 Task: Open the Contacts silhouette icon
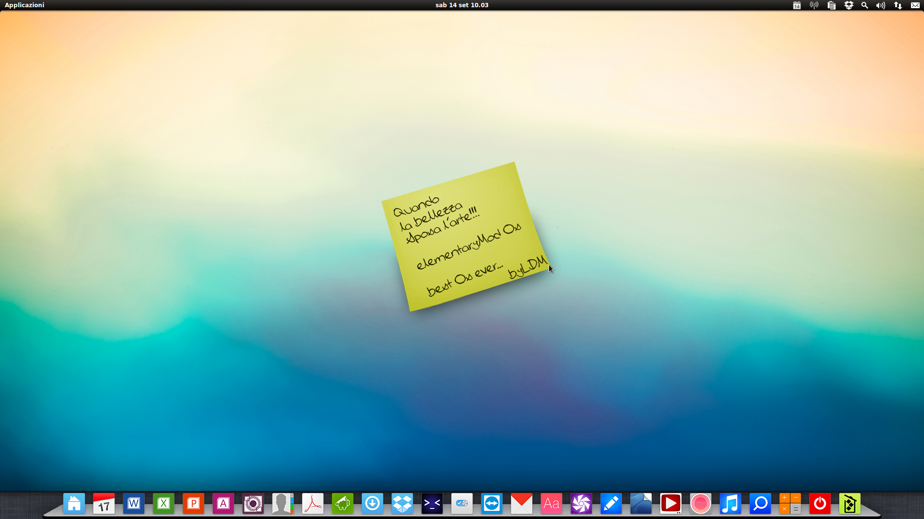[283, 504]
